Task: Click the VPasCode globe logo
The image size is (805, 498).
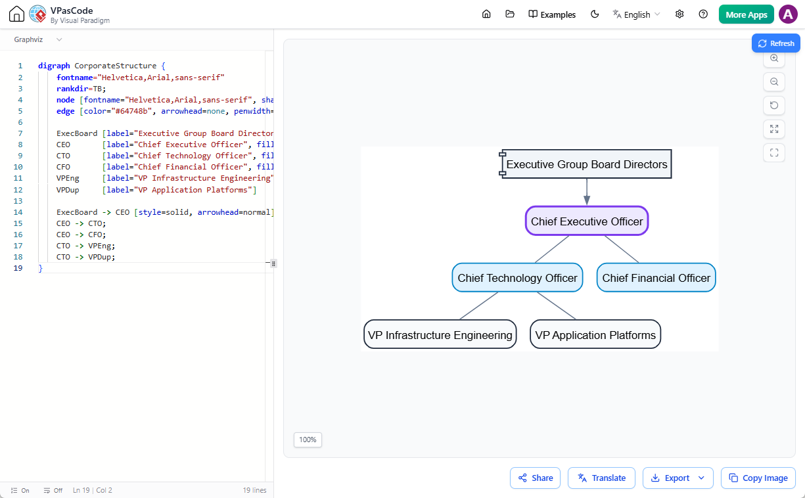Action: [37, 14]
